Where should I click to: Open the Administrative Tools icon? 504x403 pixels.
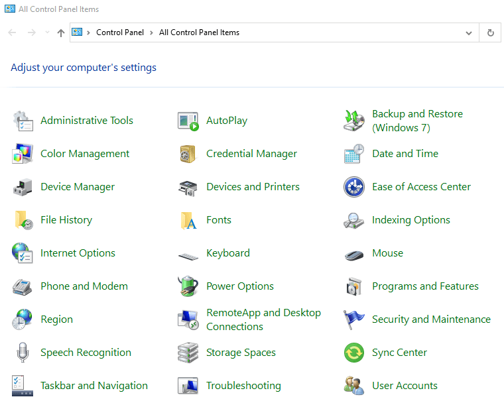coord(23,121)
